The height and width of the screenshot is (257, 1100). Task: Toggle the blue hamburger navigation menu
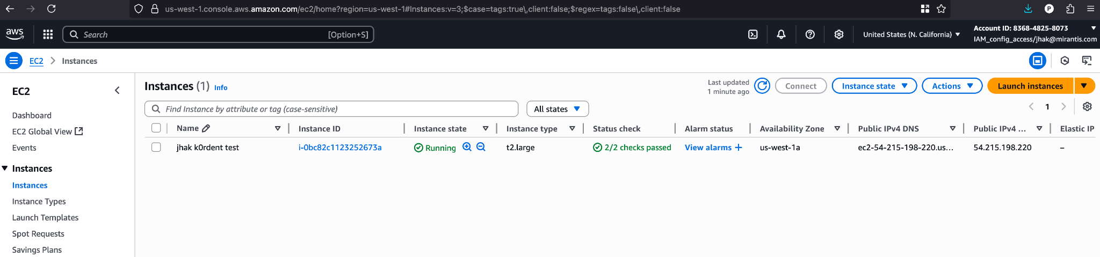click(x=14, y=61)
